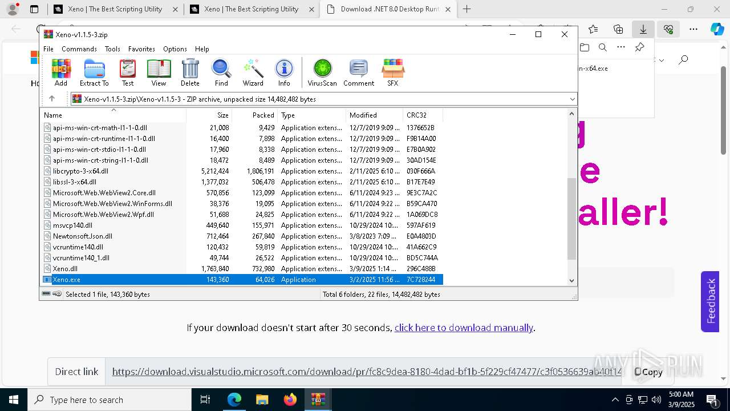The height and width of the screenshot is (411, 730).
Task: Open Edge Collections icon
Action: 618,29
